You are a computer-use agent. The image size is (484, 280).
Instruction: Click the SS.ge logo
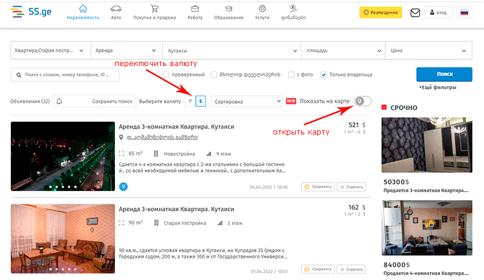click(31, 12)
